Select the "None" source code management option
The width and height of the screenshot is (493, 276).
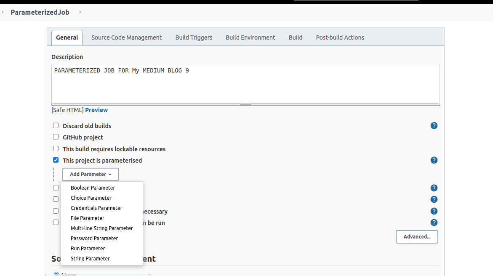click(x=56, y=274)
